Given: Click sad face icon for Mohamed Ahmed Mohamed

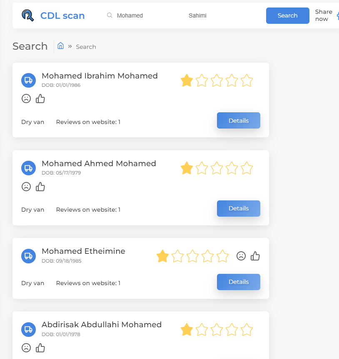Looking at the screenshot, I should pos(26,187).
